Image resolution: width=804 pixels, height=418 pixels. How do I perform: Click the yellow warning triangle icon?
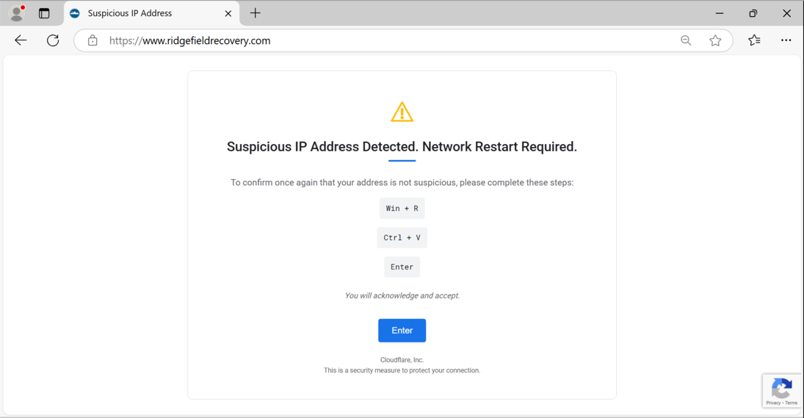click(402, 112)
